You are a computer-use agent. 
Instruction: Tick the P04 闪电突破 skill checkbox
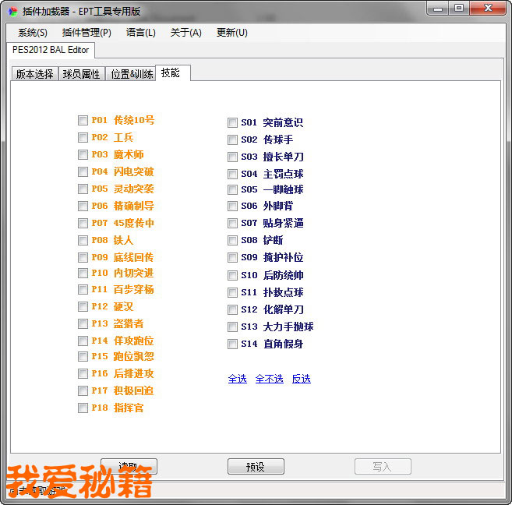tap(83, 171)
